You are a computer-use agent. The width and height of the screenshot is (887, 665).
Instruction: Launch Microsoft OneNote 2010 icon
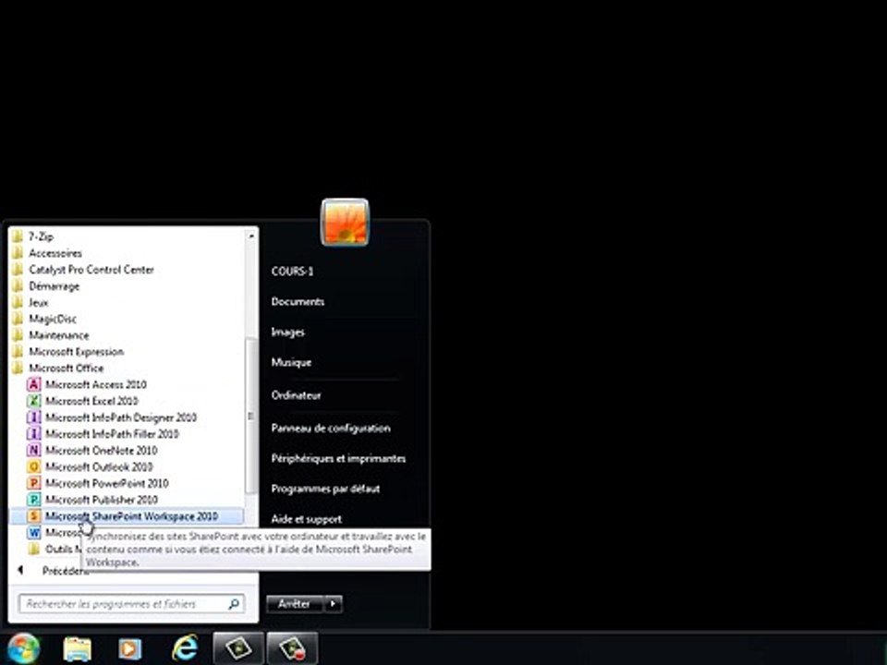click(34, 450)
